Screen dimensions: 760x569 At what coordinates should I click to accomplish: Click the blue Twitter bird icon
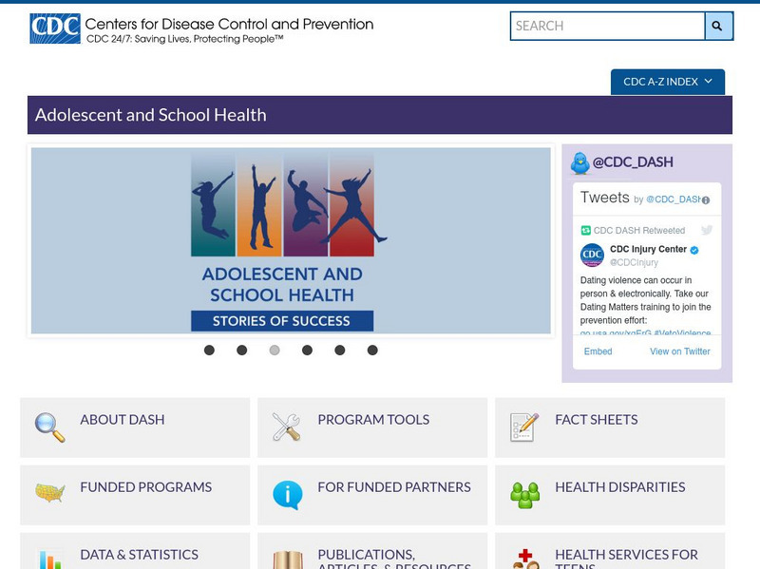click(579, 162)
